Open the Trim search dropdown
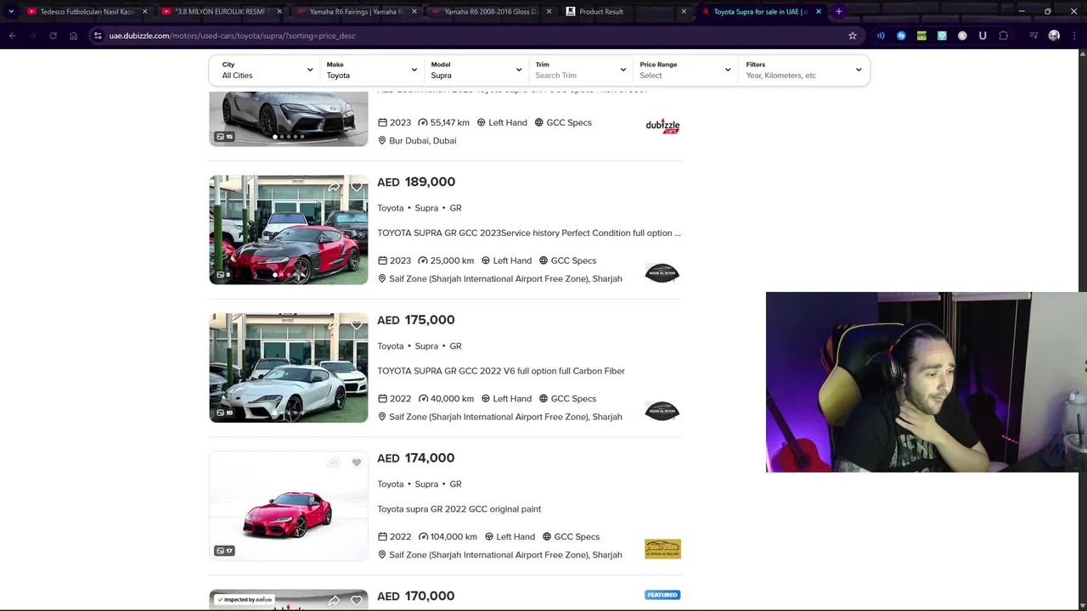Screen dimensions: 1087x611 582,70
